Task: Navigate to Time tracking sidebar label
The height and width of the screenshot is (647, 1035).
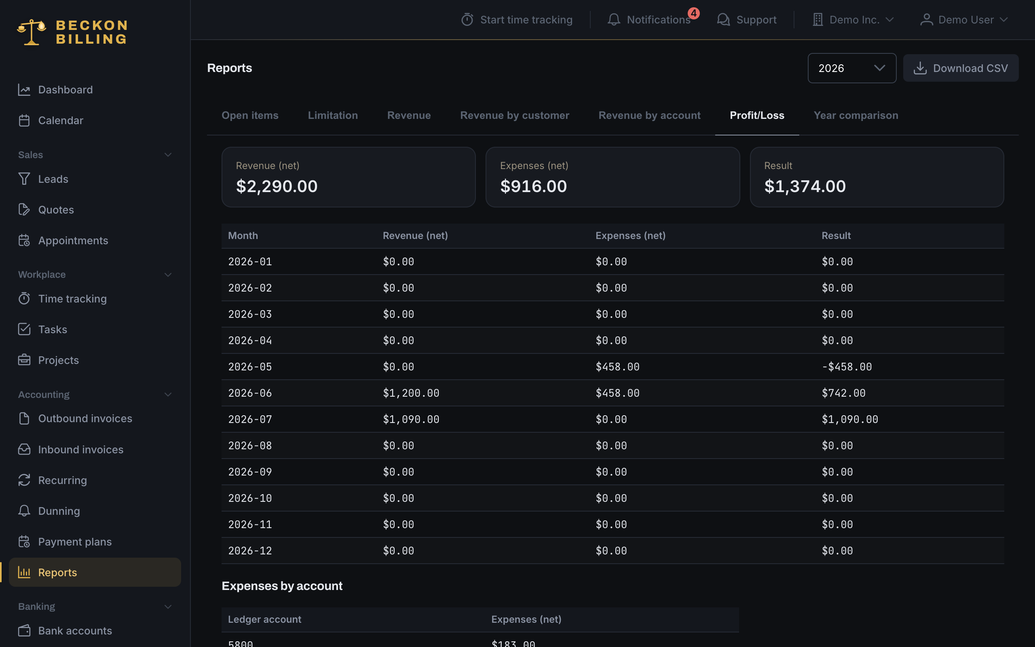Action: pos(72,299)
